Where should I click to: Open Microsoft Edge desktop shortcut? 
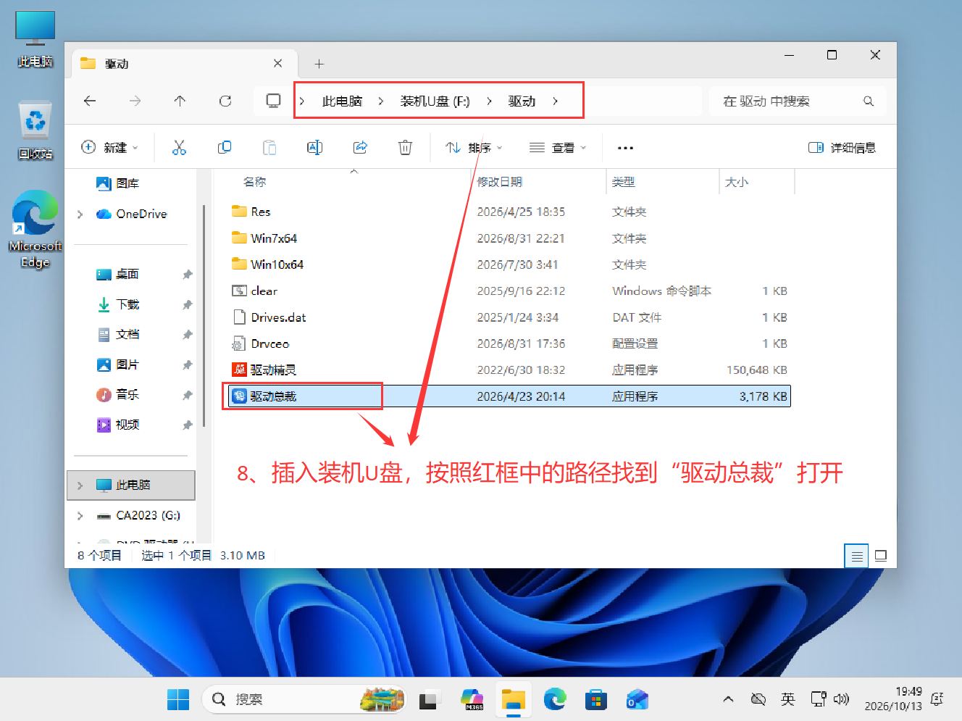click(35, 229)
